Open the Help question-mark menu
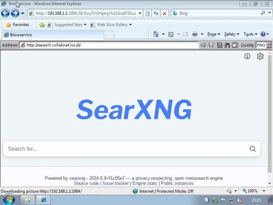 click(265, 34)
